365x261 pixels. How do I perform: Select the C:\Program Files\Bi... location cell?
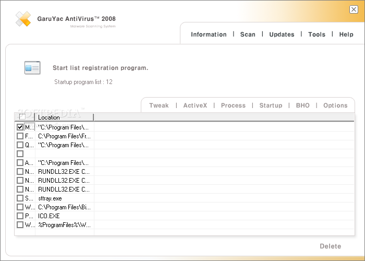pos(65,207)
